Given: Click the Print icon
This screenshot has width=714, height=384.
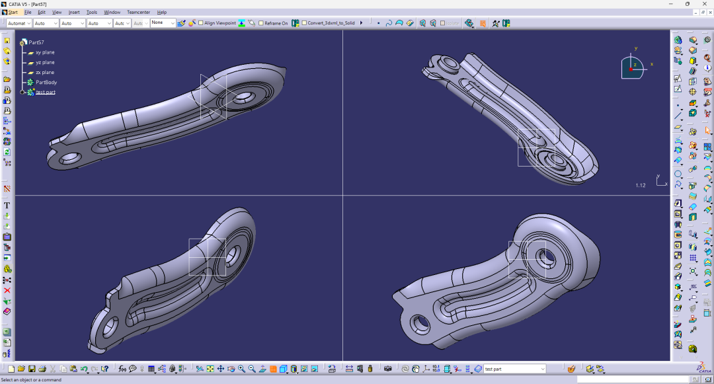Looking at the screenshot, I should coord(42,369).
